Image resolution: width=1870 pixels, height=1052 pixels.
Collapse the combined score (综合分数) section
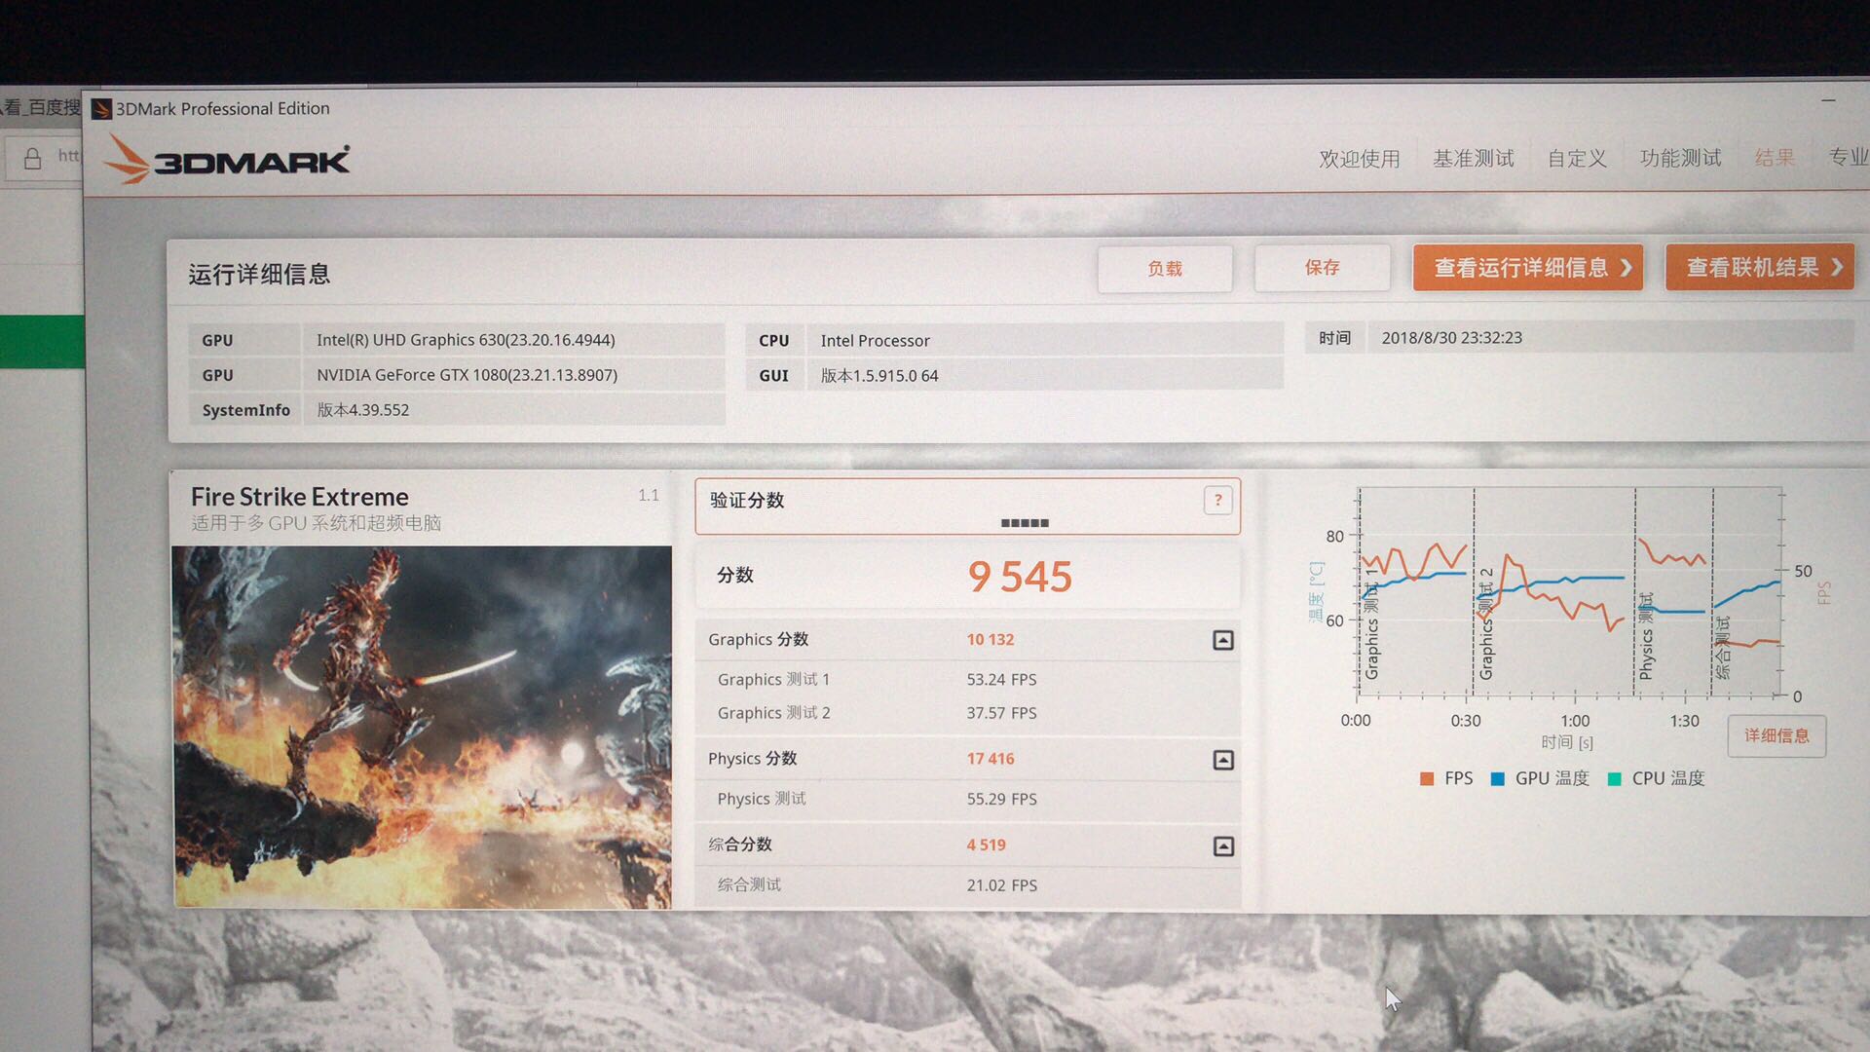1223,846
